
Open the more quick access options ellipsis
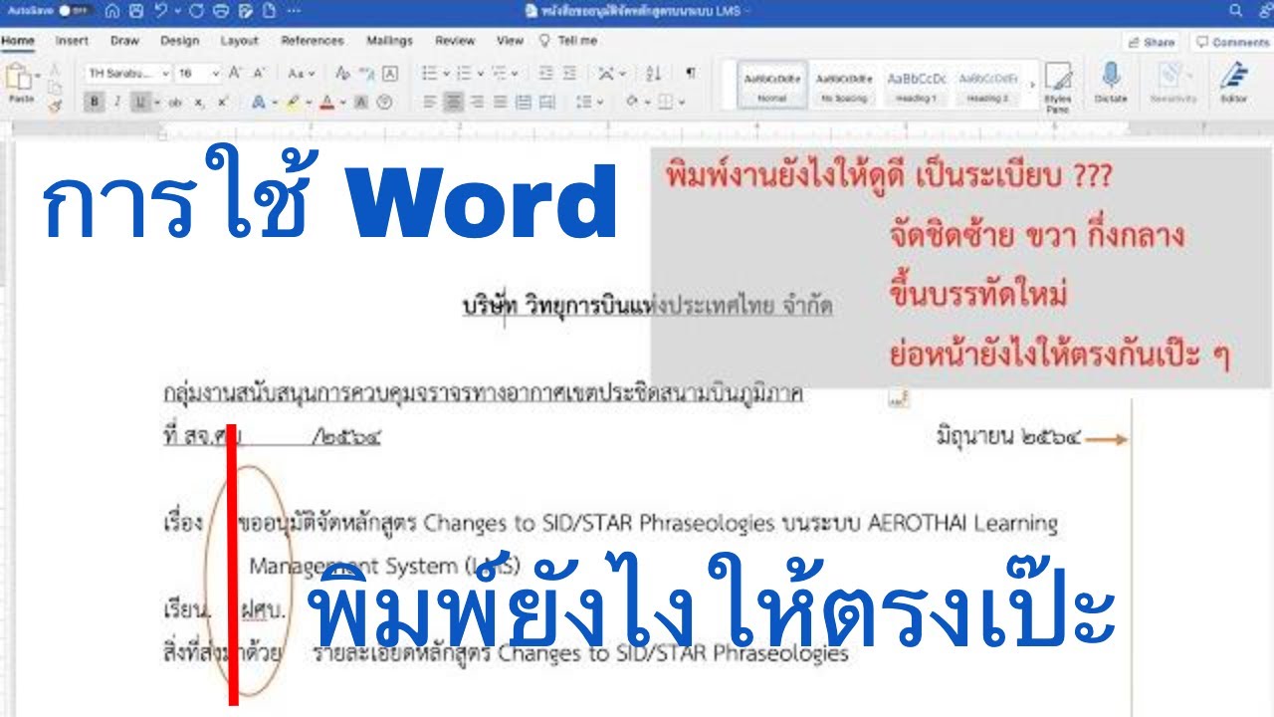294,11
